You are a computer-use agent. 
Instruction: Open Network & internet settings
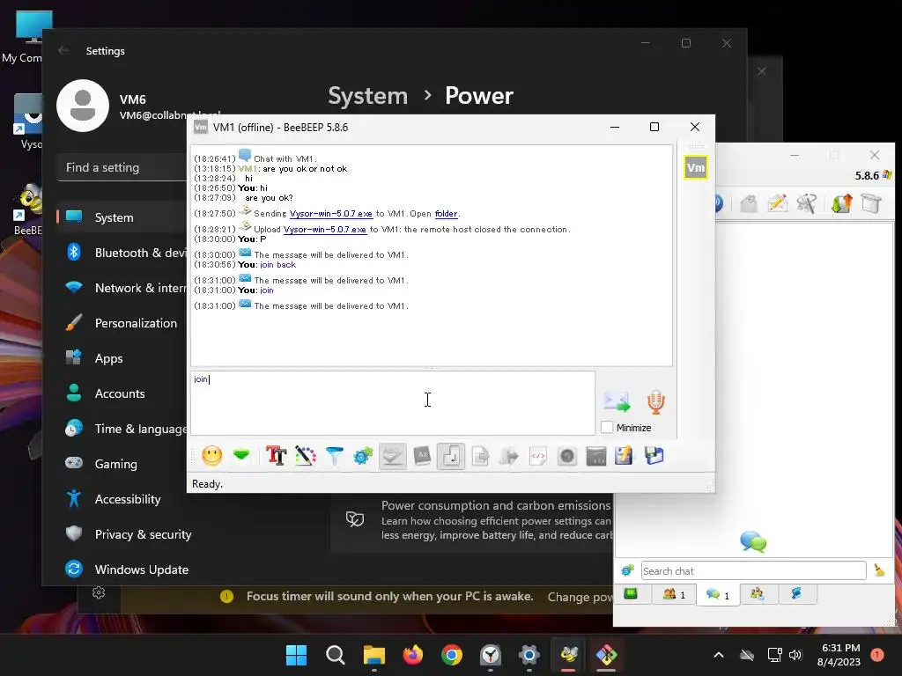[x=123, y=288]
